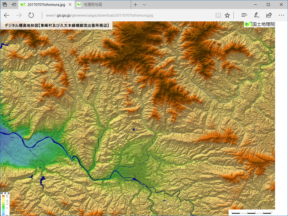
Task: Click the map scale bar
Action: (x=252, y=213)
